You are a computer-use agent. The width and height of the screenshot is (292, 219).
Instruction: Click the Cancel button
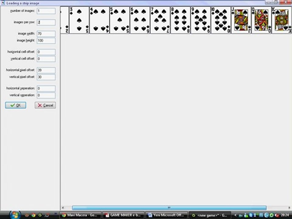pyautogui.click(x=45, y=105)
